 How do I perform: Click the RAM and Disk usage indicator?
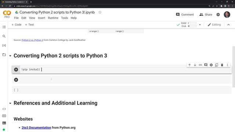[189, 25]
